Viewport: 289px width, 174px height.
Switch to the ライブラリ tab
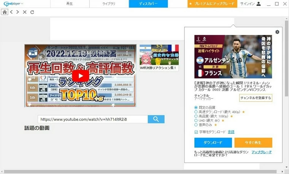(x=109, y=4)
